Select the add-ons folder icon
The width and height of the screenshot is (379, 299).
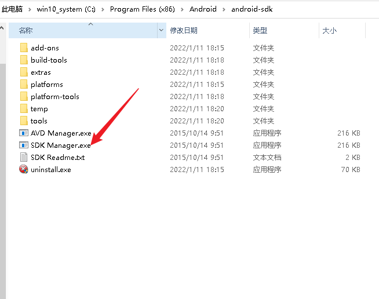[x=24, y=48]
